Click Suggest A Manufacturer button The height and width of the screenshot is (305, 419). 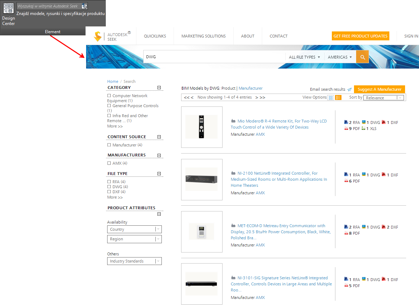[379, 89]
